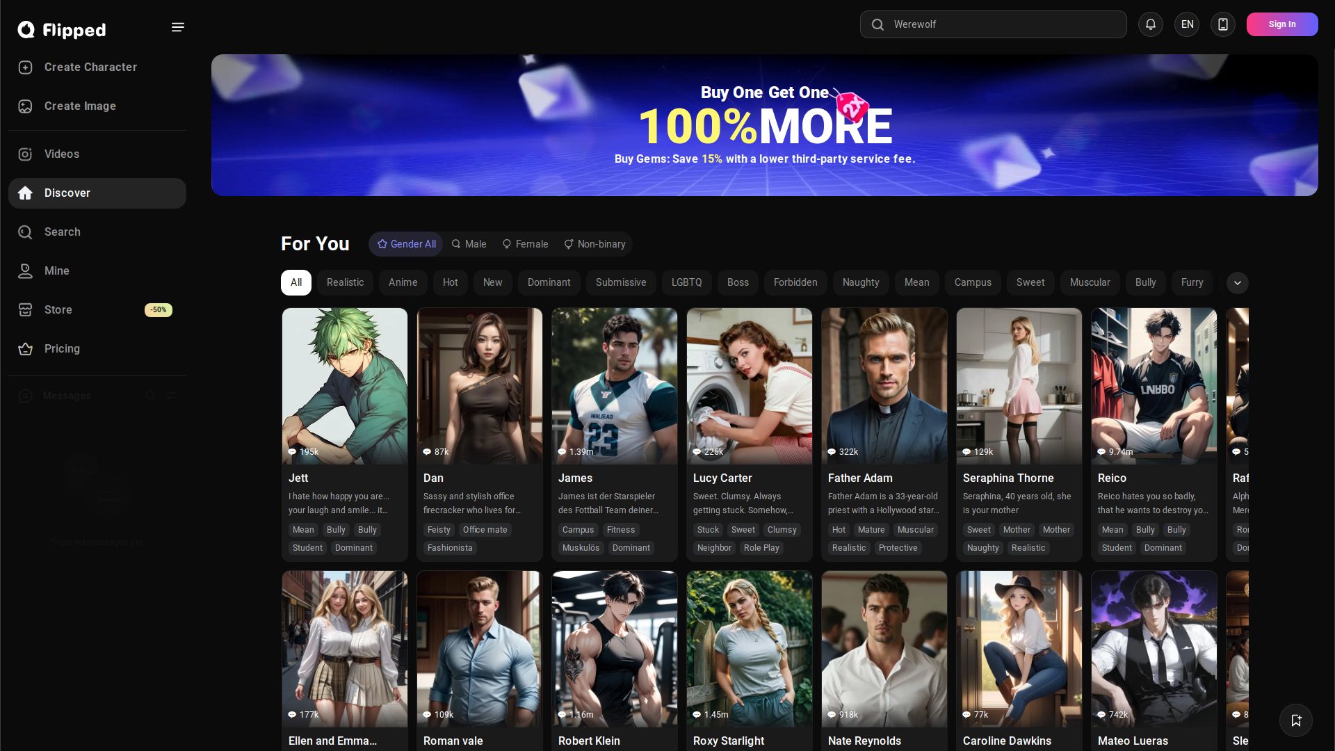Click the Messages search icon
The height and width of the screenshot is (751, 1335).
pos(150,396)
